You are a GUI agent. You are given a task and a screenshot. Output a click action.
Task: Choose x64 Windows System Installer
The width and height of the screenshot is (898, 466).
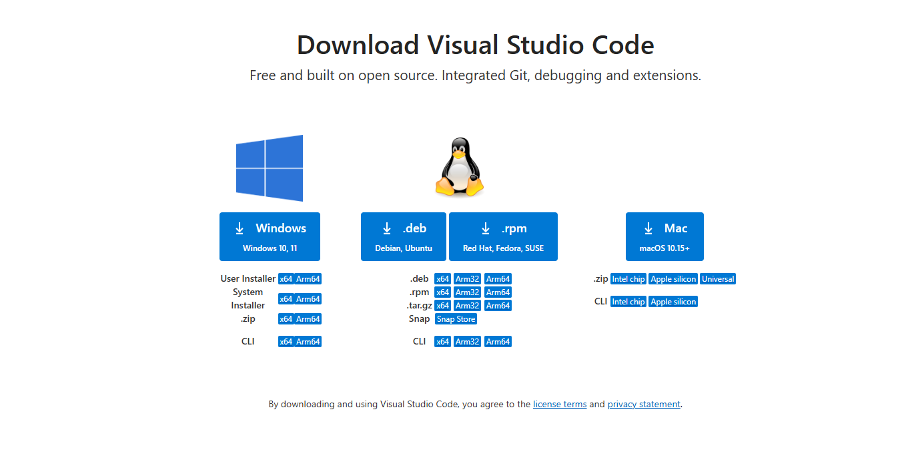pos(286,299)
